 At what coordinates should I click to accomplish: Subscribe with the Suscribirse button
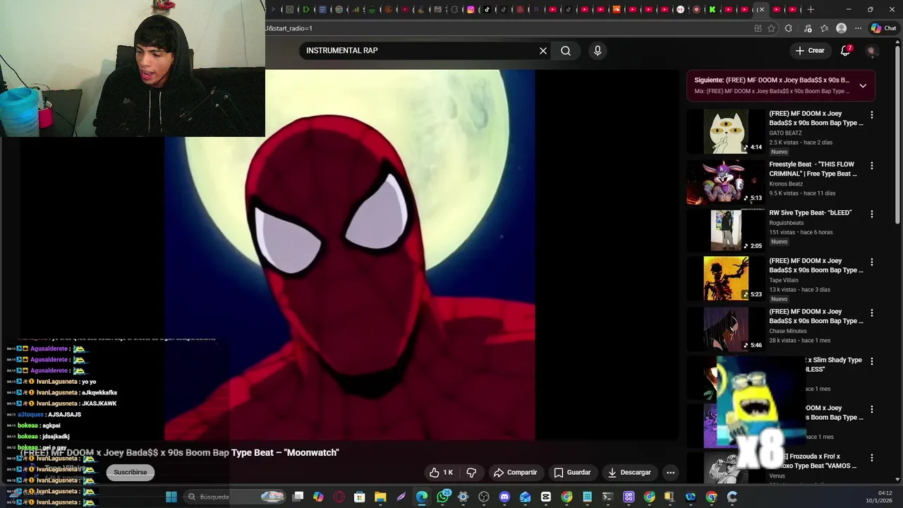[131, 472]
